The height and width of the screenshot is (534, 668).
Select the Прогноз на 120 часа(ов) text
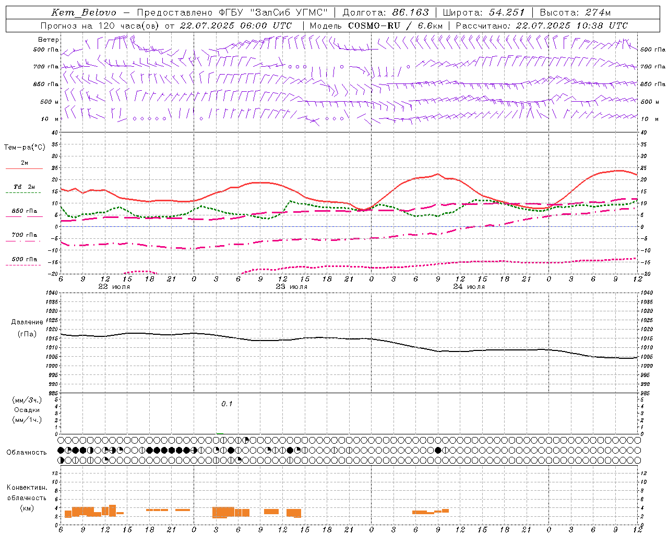coord(100,26)
